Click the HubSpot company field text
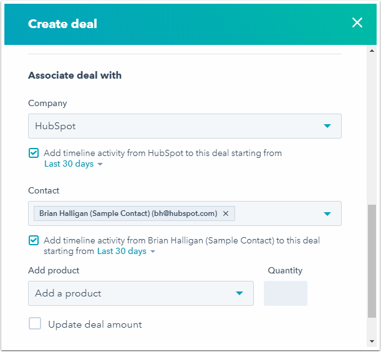381x352 pixels. tap(55, 126)
